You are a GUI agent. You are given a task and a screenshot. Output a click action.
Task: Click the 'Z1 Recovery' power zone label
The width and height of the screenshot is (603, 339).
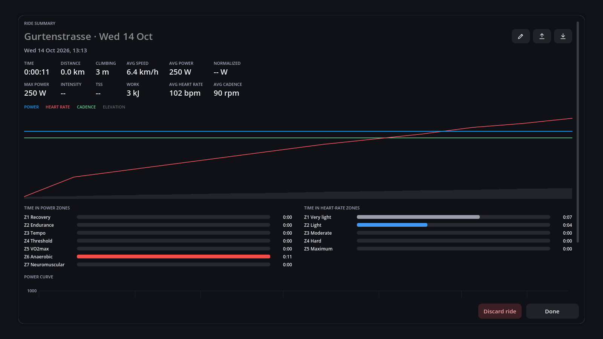tap(37, 217)
